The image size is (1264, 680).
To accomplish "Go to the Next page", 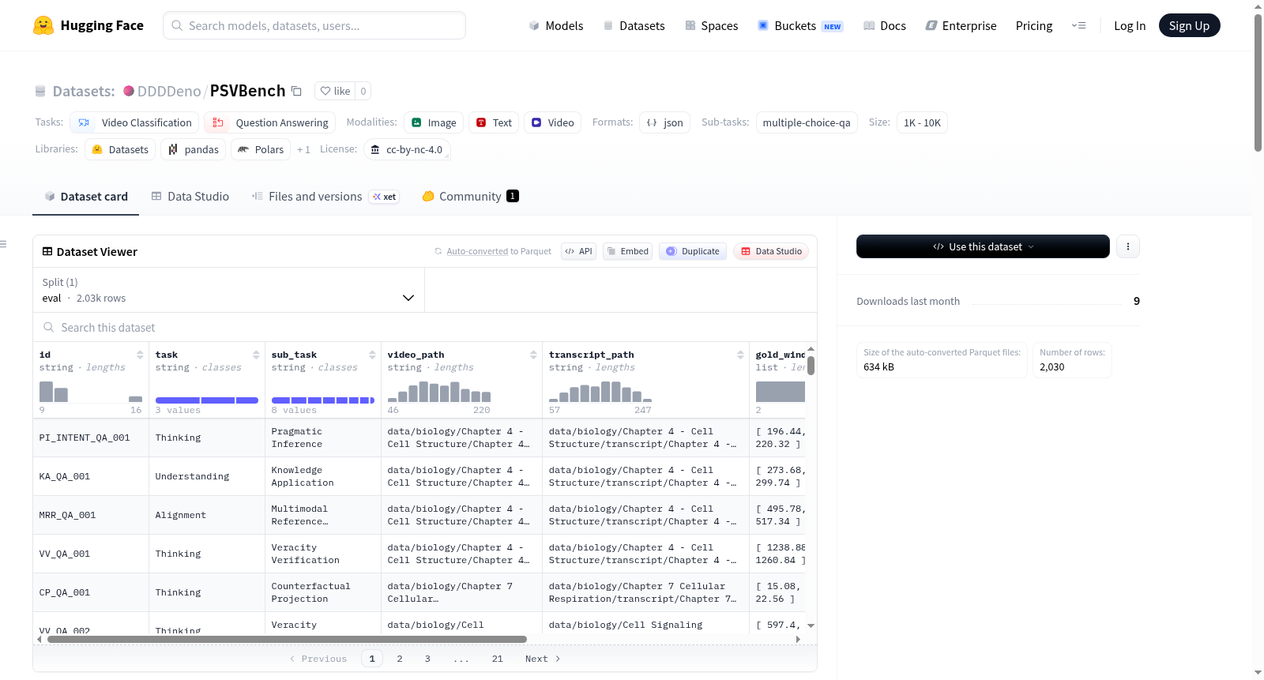I will (x=543, y=659).
